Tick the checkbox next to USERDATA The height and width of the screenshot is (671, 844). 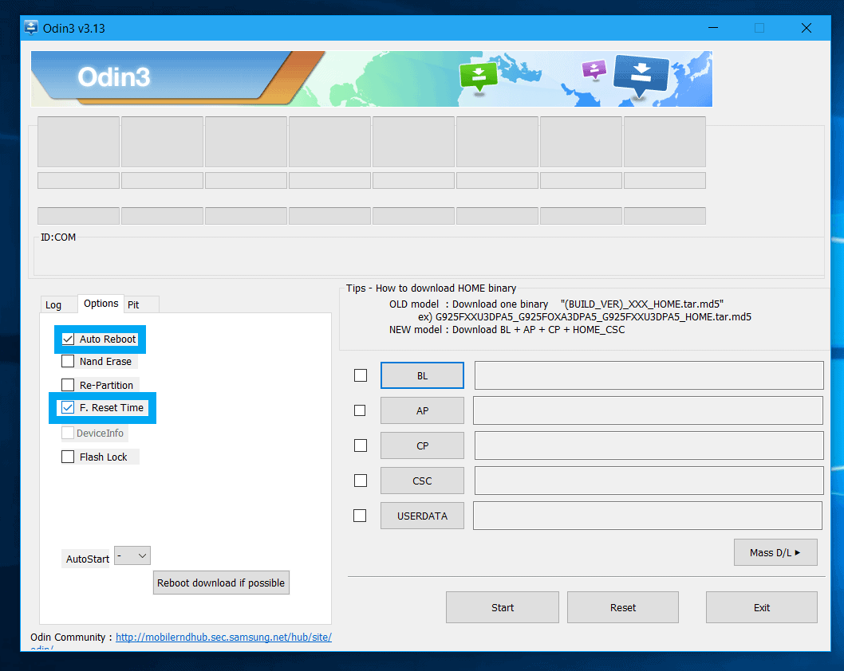tap(360, 516)
